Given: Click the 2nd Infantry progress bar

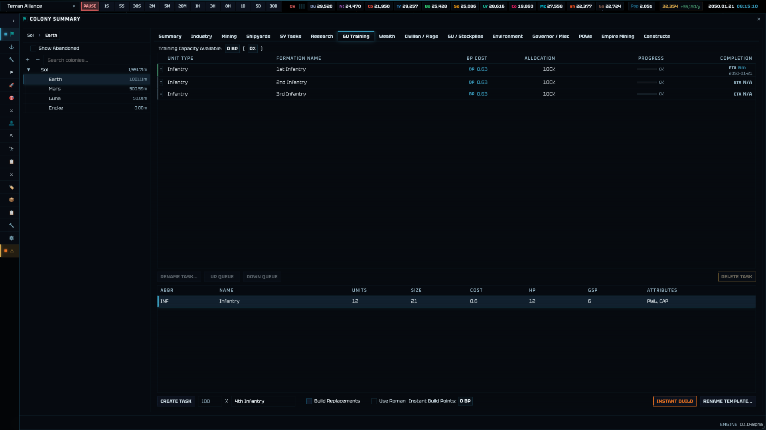Looking at the screenshot, I should [x=647, y=82].
